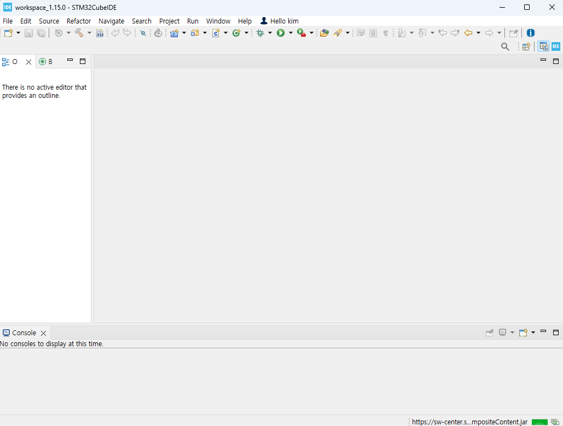Screen dimensions: 563x426
Task: Toggle Show Whitespace Characters (pilcrow icon)
Action: 386,32
